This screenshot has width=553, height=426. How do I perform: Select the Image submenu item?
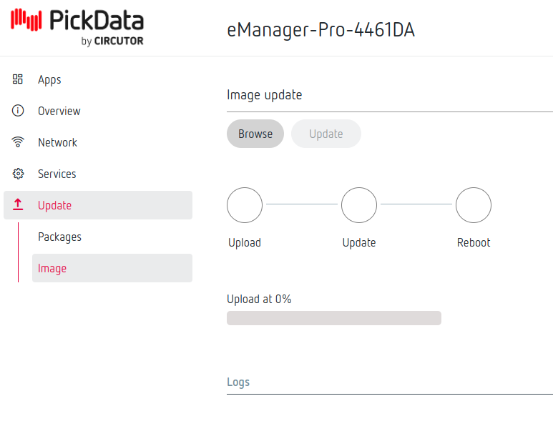point(52,268)
